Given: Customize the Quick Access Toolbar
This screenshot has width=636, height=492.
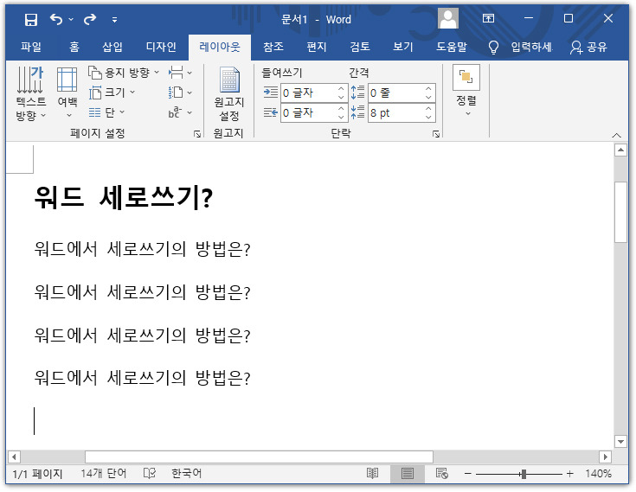Looking at the screenshot, I should tap(115, 19).
